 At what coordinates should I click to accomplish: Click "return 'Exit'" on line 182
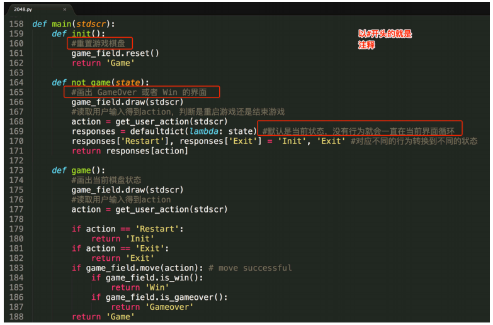[x=123, y=258]
